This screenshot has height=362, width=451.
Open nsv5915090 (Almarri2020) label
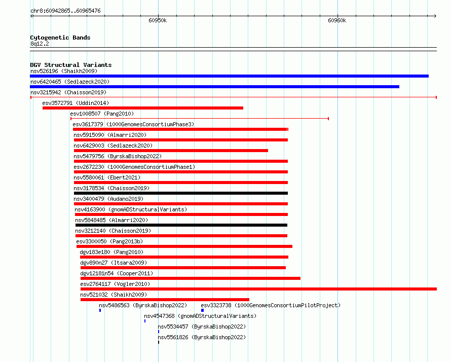[x=110, y=135]
